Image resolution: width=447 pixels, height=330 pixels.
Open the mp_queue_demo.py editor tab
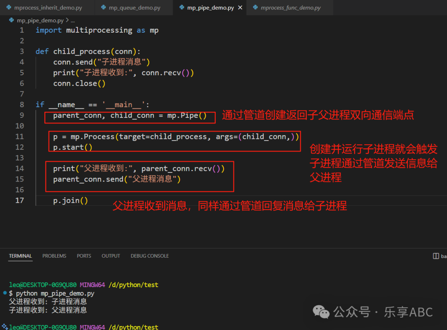pos(134,8)
